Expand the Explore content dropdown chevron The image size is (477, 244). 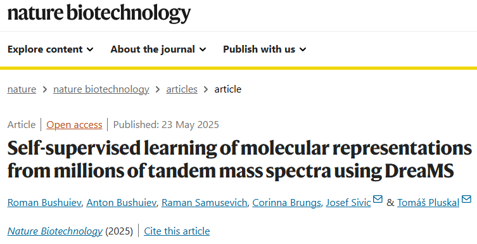coord(90,49)
